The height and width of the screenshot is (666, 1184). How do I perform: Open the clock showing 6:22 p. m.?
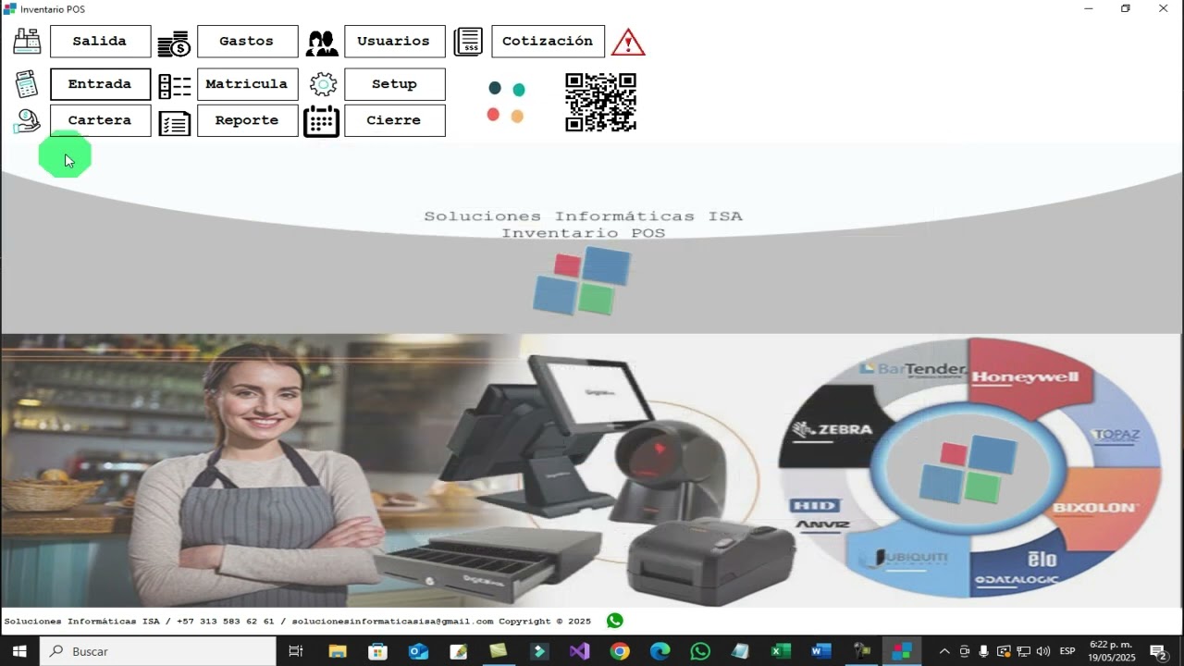(1111, 651)
